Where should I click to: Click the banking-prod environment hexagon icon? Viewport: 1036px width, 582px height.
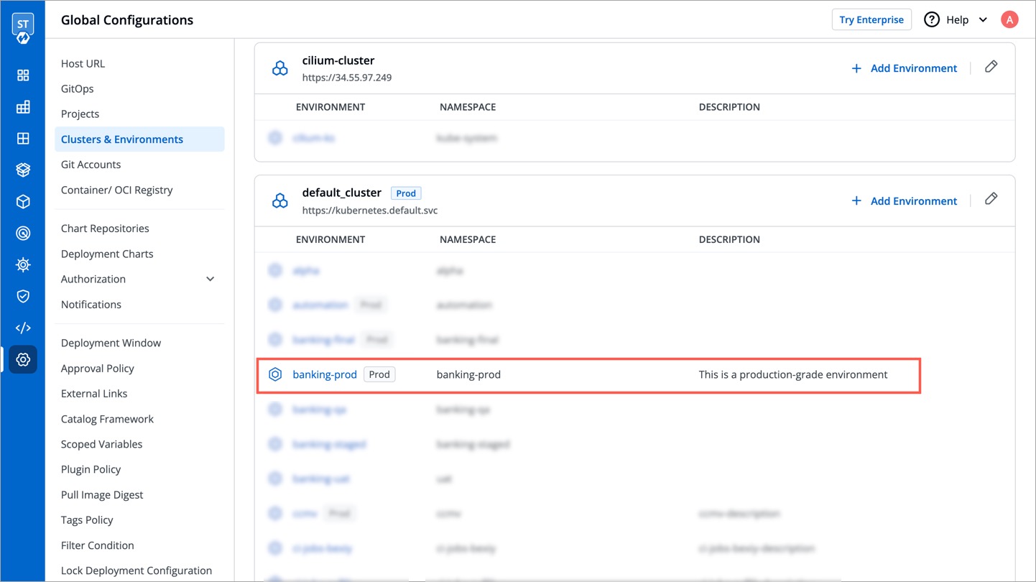[275, 374]
